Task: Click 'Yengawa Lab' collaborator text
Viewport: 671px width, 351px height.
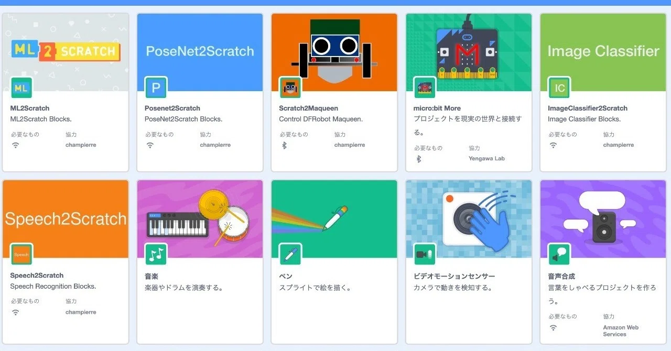Action: pyautogui.click(x=486, y=159)
